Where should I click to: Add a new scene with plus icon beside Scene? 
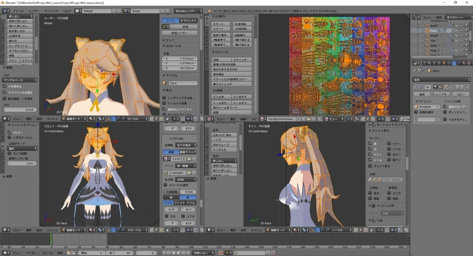(162, 11)
